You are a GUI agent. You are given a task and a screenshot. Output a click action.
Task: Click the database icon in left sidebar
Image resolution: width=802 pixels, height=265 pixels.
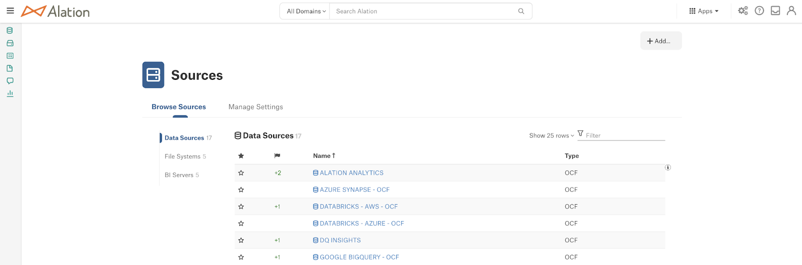[x=10, y=30]
